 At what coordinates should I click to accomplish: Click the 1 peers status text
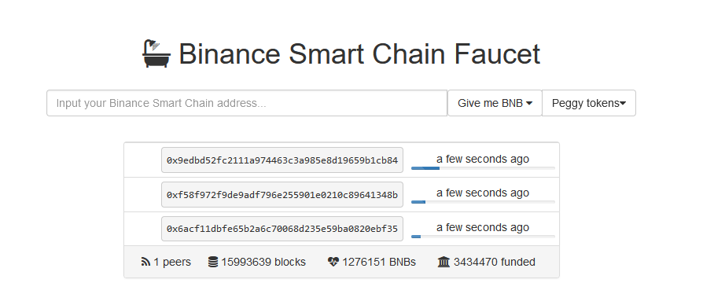pos(172,262)
